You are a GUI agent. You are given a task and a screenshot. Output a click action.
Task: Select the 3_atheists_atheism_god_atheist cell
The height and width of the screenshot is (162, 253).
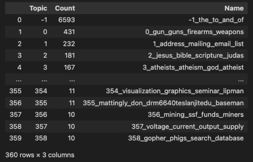pyautogui.click(x=193, y=67)
